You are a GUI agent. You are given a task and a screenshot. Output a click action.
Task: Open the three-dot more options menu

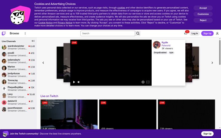click(25, 33)
